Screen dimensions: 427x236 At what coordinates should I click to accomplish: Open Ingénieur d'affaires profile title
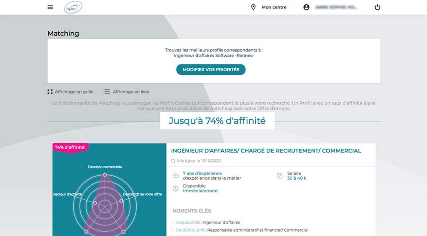point(266,151)
